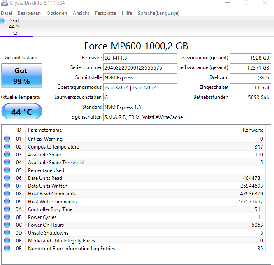274x265 pixels.
Task: Click the Available Spare status icon
Action: point(7,155)
